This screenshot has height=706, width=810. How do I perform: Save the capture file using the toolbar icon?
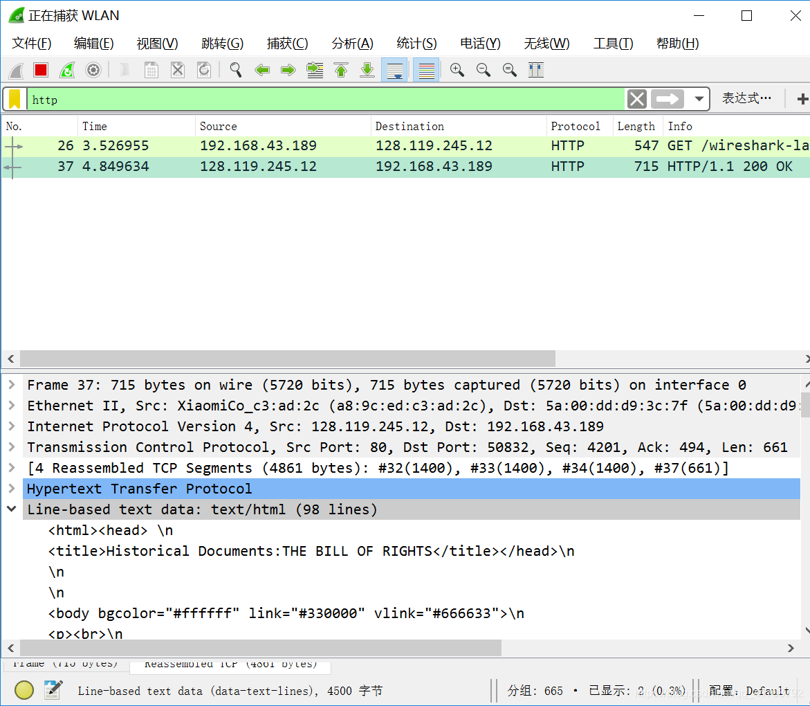pos(151,70)
